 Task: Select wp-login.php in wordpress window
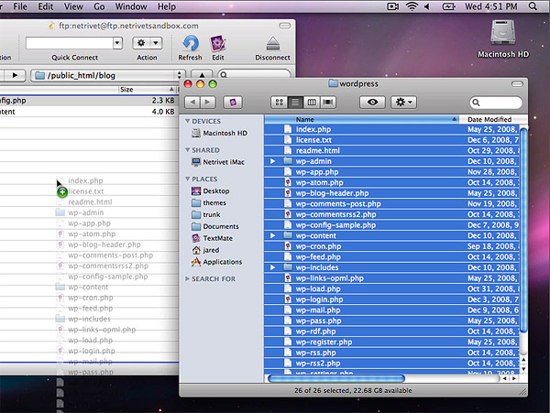[391, 299]
